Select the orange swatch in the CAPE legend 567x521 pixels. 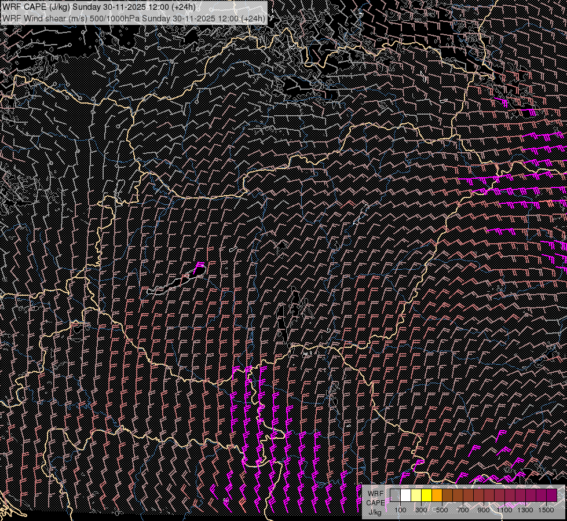coord(437,495)
